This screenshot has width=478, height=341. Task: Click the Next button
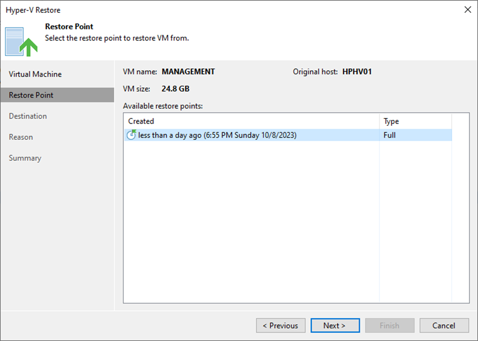tap(335, 326)
